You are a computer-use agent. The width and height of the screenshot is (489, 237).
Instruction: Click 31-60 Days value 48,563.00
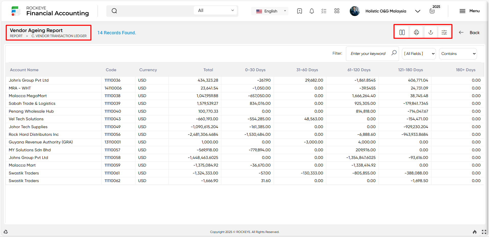pos(314,119)
